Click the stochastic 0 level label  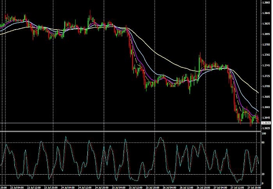pos(263,183)
